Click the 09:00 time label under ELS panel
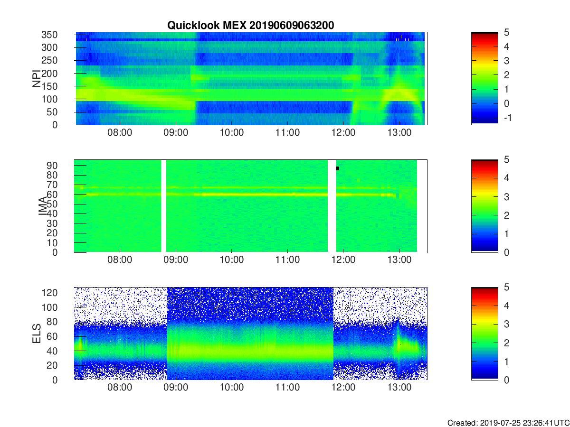570x427 pixels. (x=176, y=389)
